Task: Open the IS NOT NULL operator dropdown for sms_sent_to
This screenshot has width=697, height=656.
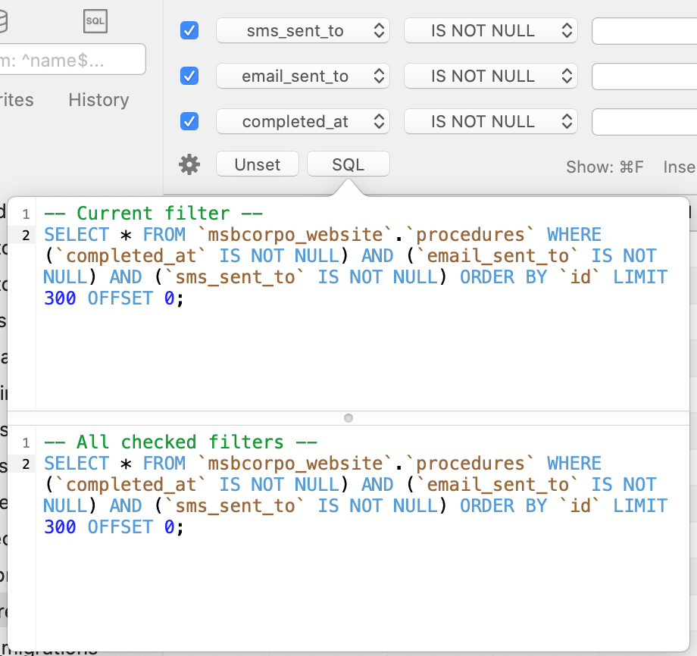Action: pos(490,30)
